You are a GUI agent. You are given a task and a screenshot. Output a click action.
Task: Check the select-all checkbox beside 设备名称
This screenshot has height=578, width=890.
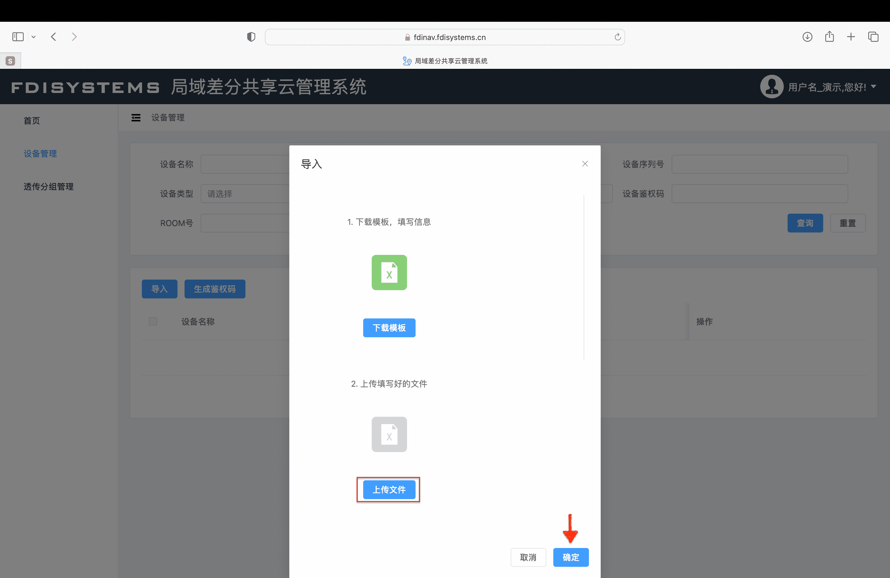pyautogui.click(x=153, y=321)
